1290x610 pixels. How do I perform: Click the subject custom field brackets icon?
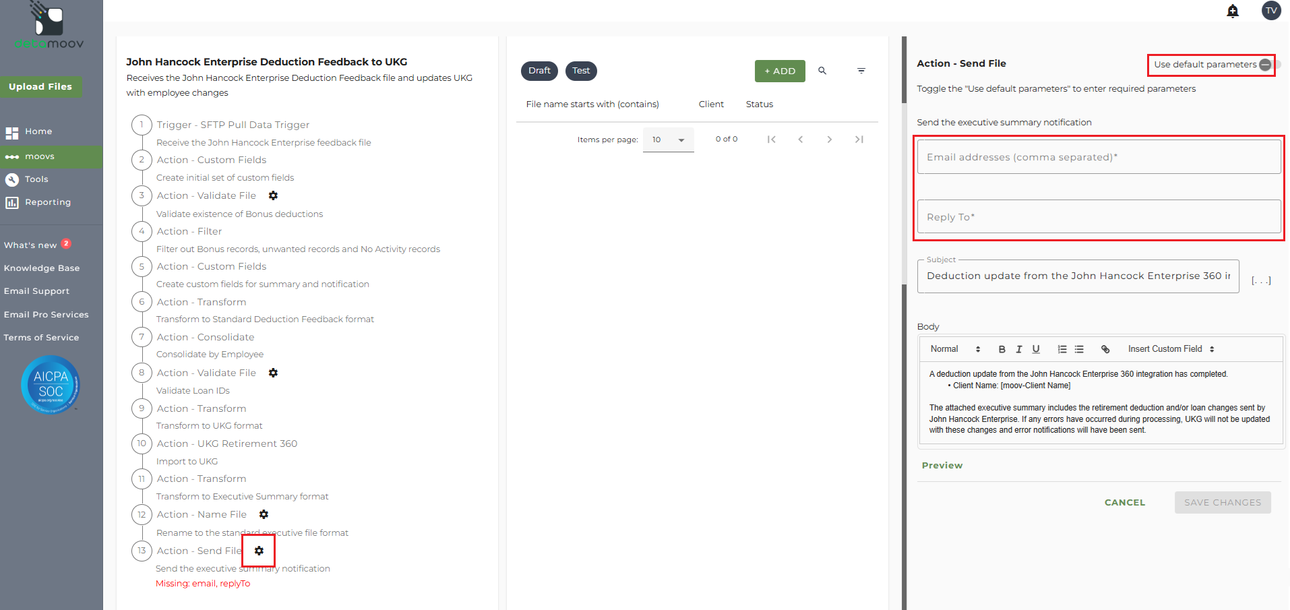click(1261, 280)
